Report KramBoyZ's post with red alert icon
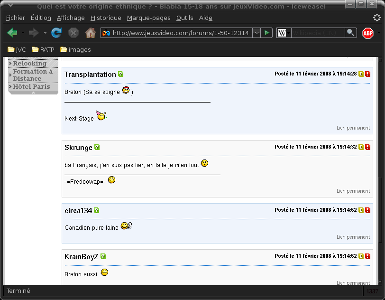The image size is (385, 300). 367,256
